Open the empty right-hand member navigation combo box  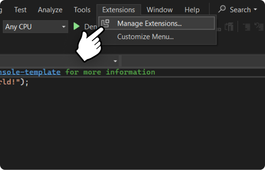pos(192,61)
